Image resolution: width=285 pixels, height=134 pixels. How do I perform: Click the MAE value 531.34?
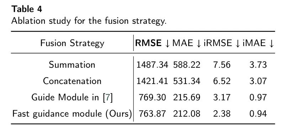(187, 81)
